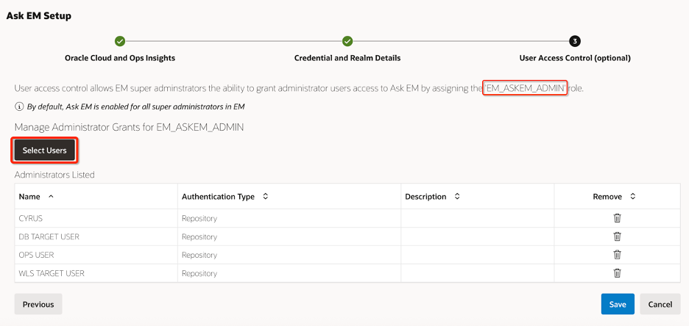Screen dimensions: 689x326
Task: Click trash icon for OPS USER
Action: tap(617, 255)
